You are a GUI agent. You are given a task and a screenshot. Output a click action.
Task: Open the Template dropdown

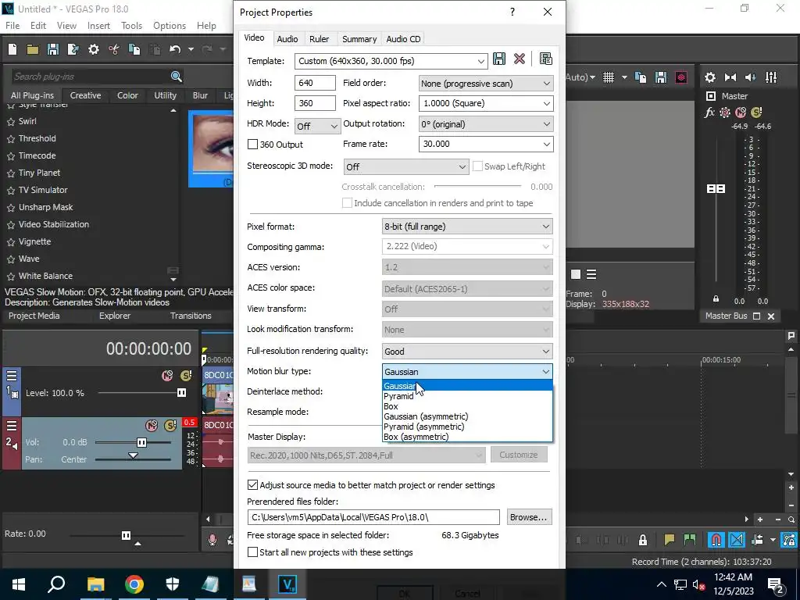pyautogui.click(x=480, y=61)
